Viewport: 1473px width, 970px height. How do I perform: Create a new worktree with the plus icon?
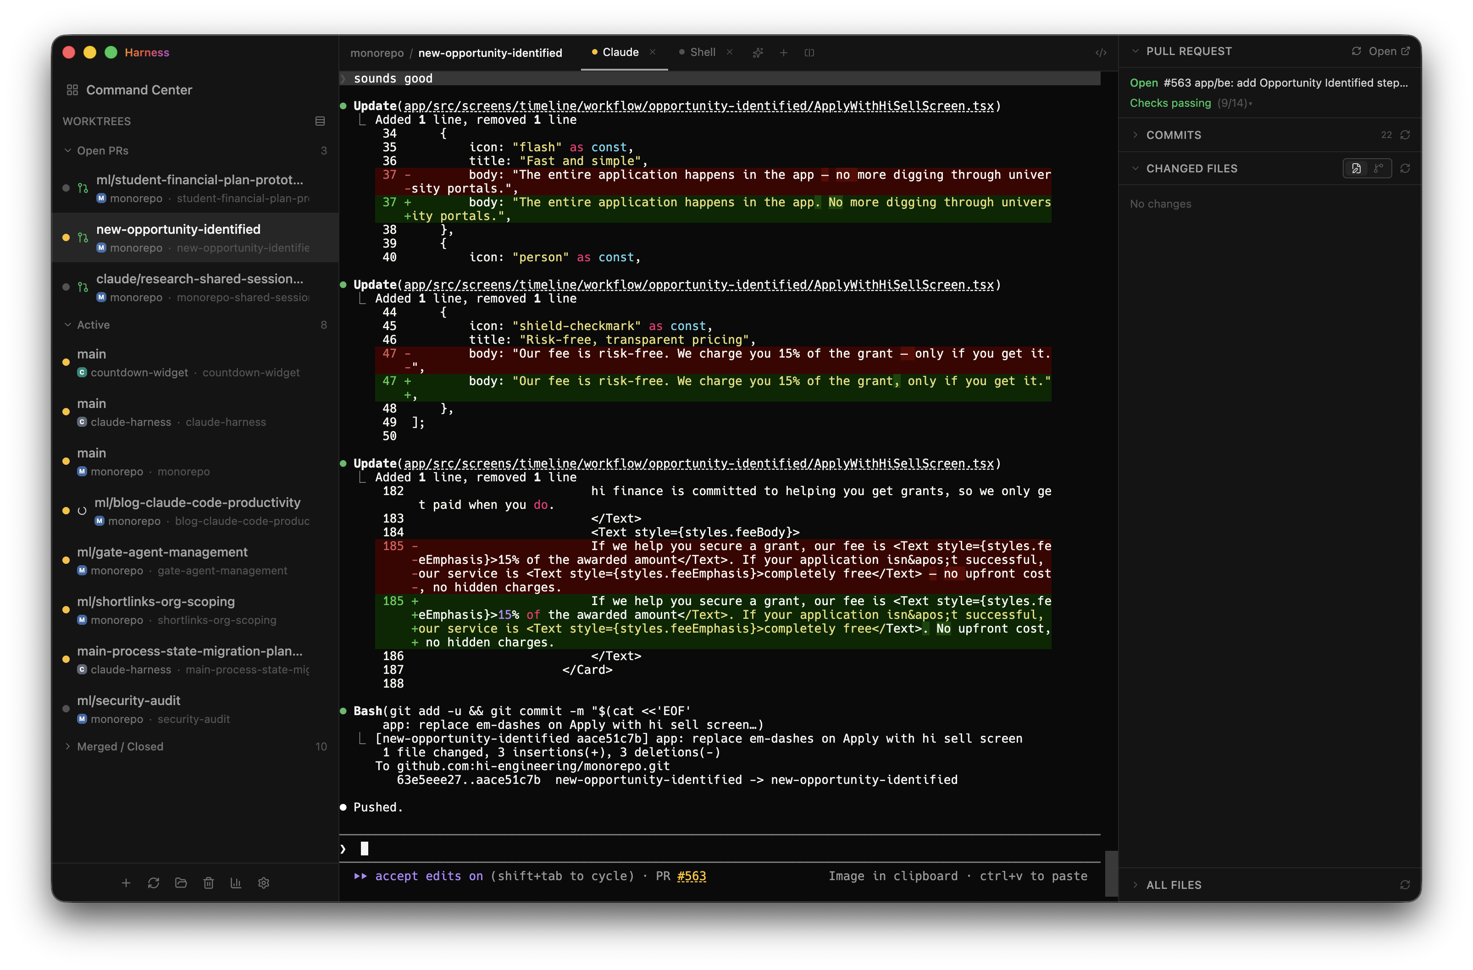126,883
